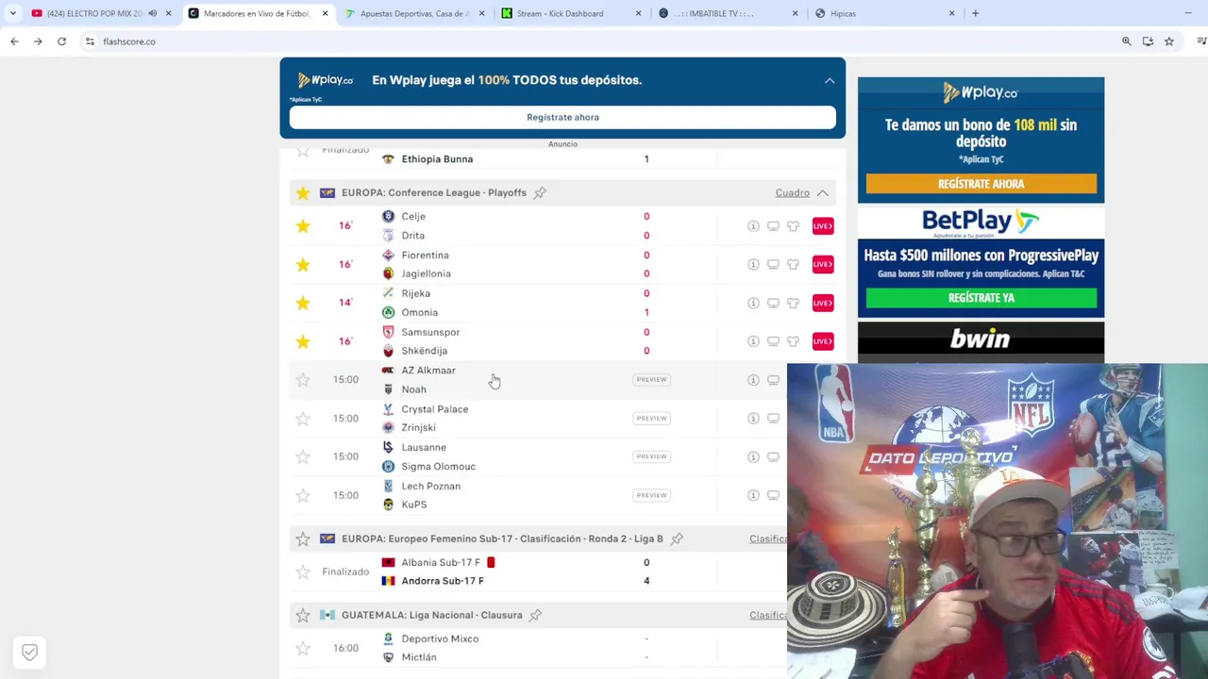This screenshot has height=679, width=1208.
Task: Click Regístrate ahora on Wplay banner
Action: coord(562,117)
